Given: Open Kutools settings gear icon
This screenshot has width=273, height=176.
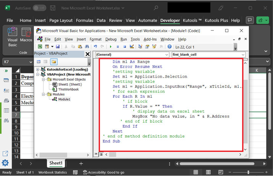Looking at the screenshot, I should [x=5, y=163].
